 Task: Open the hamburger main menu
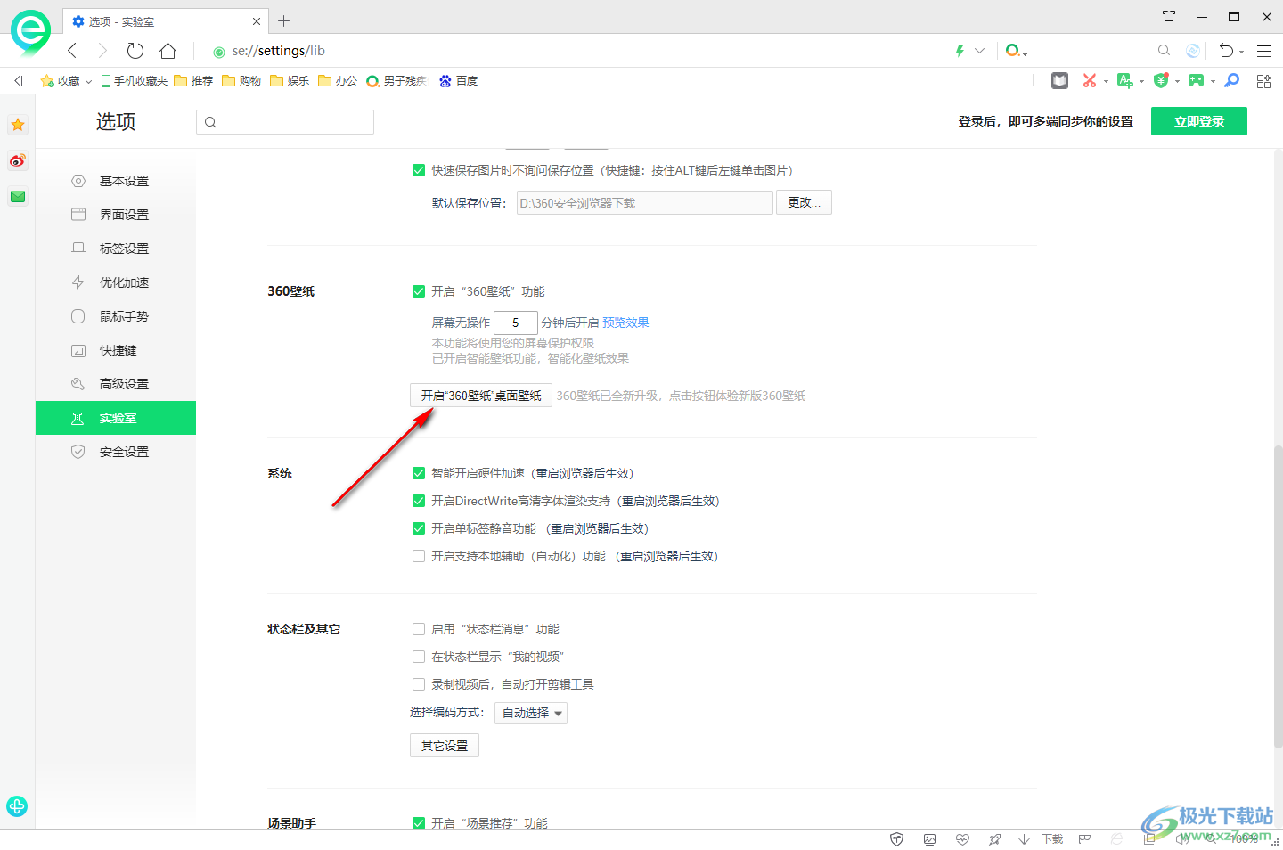tap(1264, 51)
